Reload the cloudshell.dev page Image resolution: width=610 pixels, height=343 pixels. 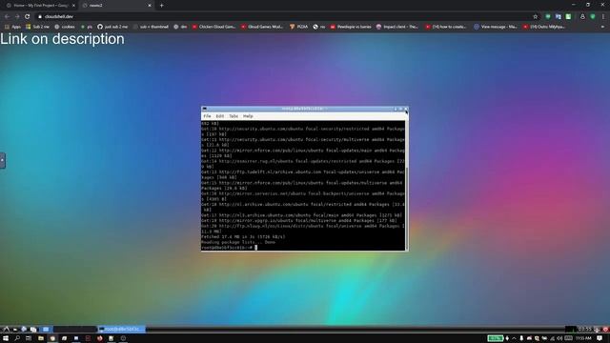coord(28,16)
